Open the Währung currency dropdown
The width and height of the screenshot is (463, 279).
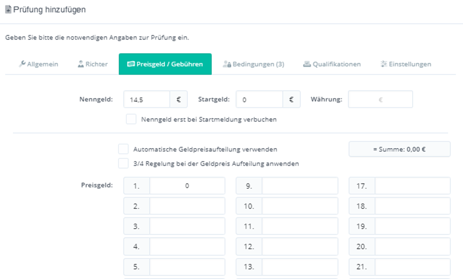tap(380, 100)
